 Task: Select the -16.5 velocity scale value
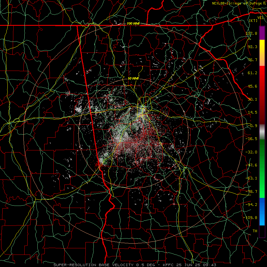pyautogui.click(x=251, y=139)
